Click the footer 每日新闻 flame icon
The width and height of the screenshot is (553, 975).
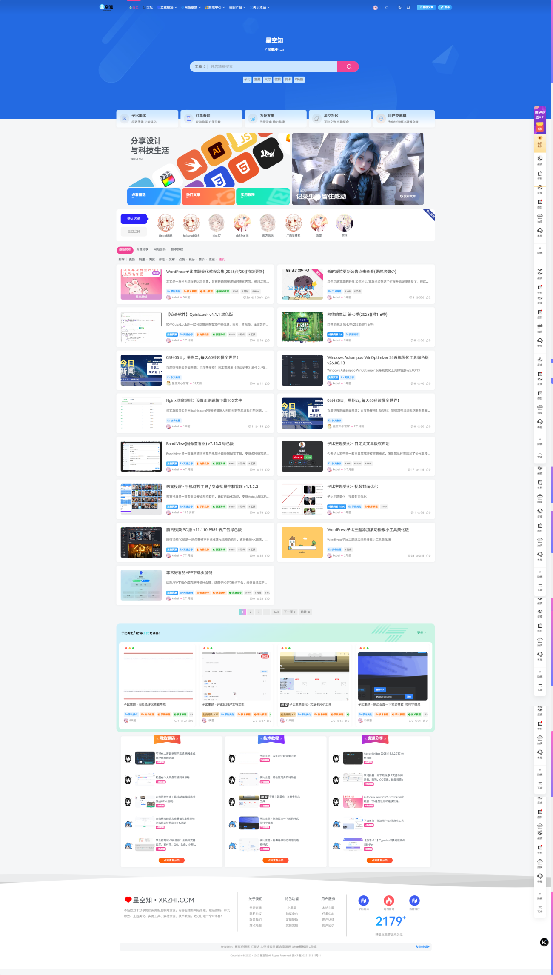point(389,901)
